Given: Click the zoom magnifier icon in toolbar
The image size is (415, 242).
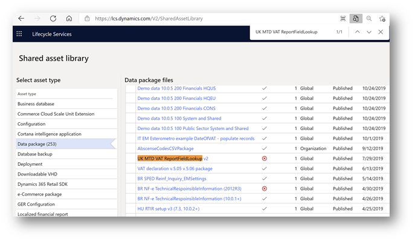Looking at the screenshot, I should click(x=369, y=18).
